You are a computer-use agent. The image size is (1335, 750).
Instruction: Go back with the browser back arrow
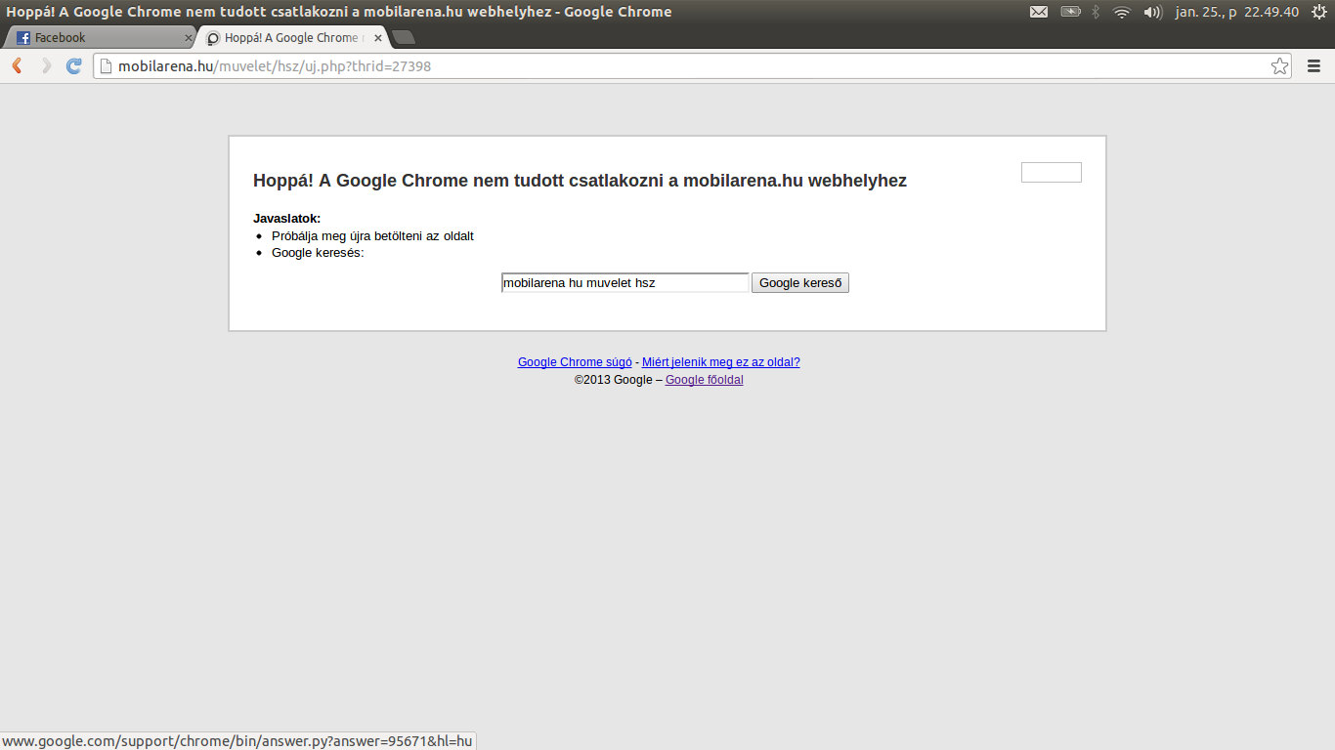(17, 66)
